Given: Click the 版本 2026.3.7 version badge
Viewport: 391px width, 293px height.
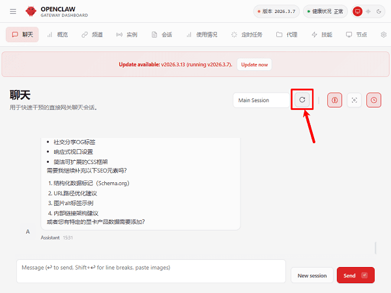Looking at the screenshot, I should click(x=276, y=11).
